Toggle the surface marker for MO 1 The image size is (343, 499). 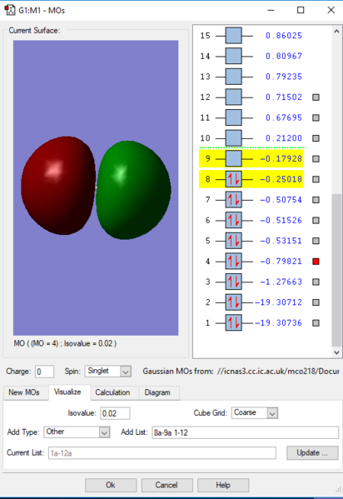coord(316,322)
